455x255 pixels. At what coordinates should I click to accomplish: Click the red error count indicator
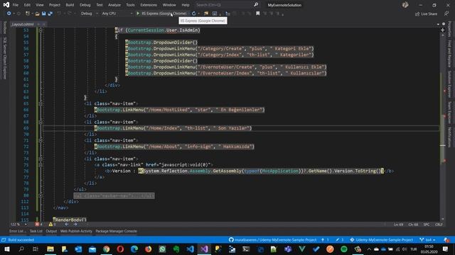point(38,225)
